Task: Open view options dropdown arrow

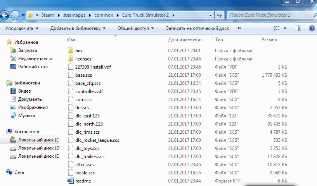Action: (285, 28)
